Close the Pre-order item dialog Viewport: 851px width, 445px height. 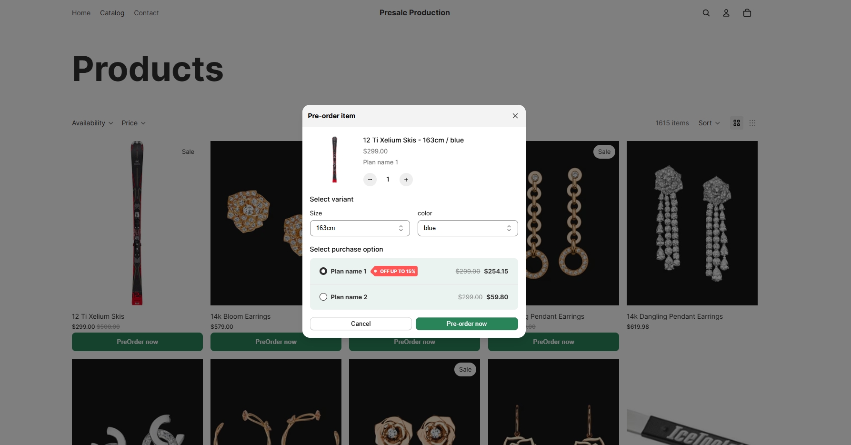pos(515,116)
